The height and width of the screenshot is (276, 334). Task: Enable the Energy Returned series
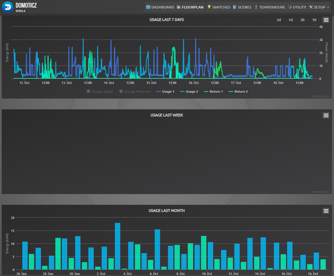coord(135,92)
